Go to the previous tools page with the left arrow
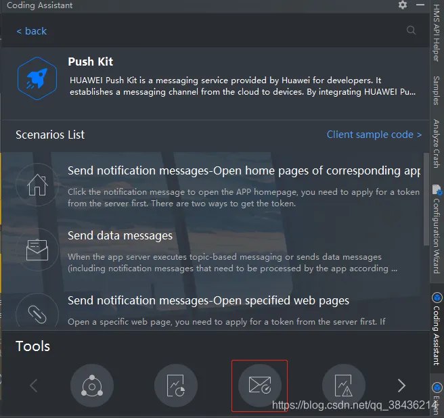Image resolution: width=444 pixels, height=418 pixels. click(34, 386)
